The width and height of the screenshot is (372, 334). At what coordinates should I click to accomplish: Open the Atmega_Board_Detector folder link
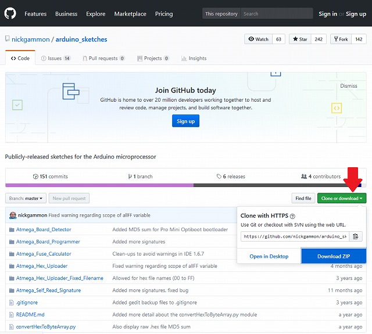click(44, 229)
